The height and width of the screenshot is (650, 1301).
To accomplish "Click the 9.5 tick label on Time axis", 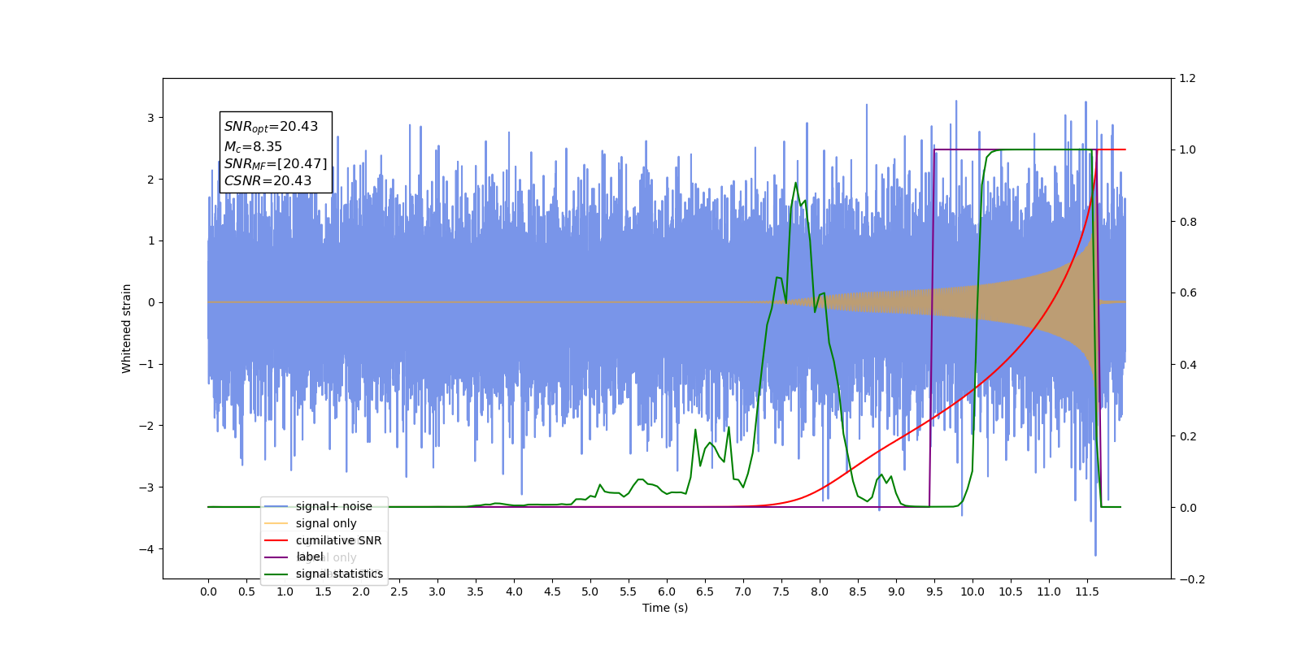I will (x=934, y=591).
